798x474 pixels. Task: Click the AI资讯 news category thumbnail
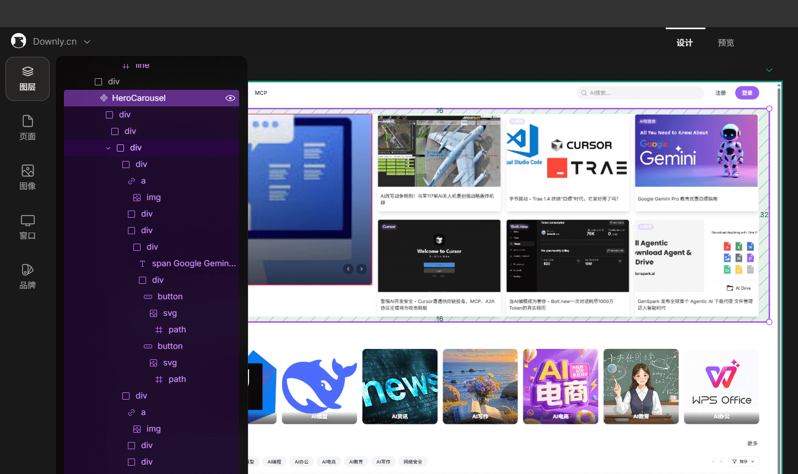400,386
